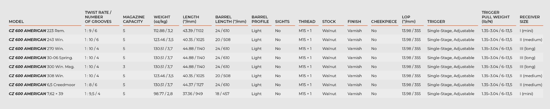
Task: Open the CZ 600 AMERICAN 30-06 Spring. entry
Action: [41, 58]
